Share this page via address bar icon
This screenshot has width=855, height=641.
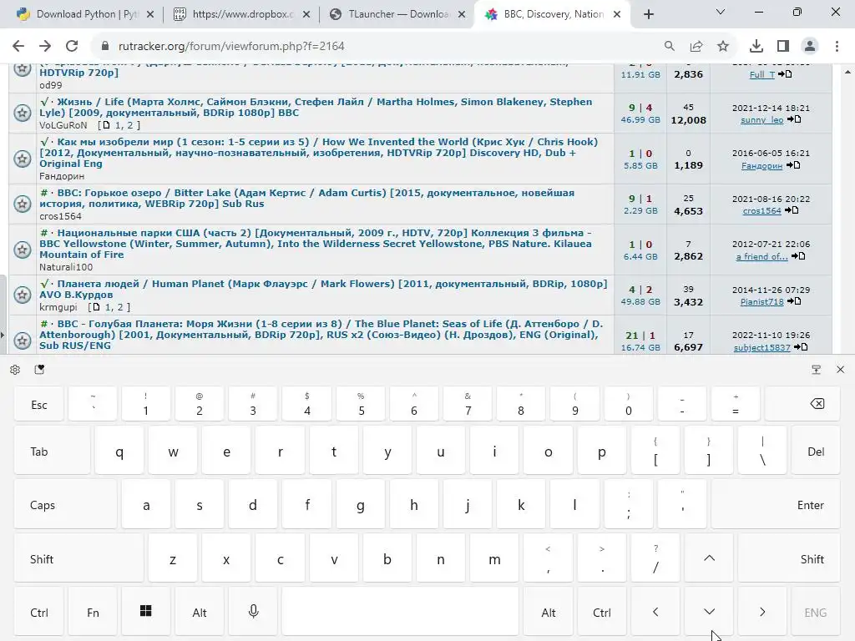[696, 47]
